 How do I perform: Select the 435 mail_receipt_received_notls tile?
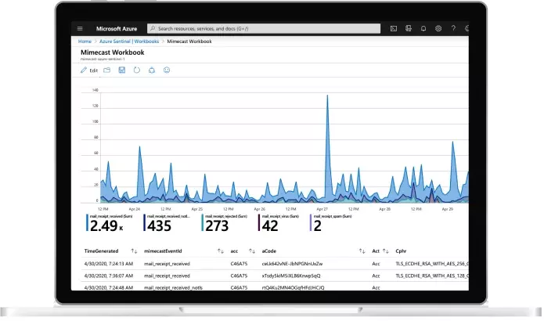point(168,223)
